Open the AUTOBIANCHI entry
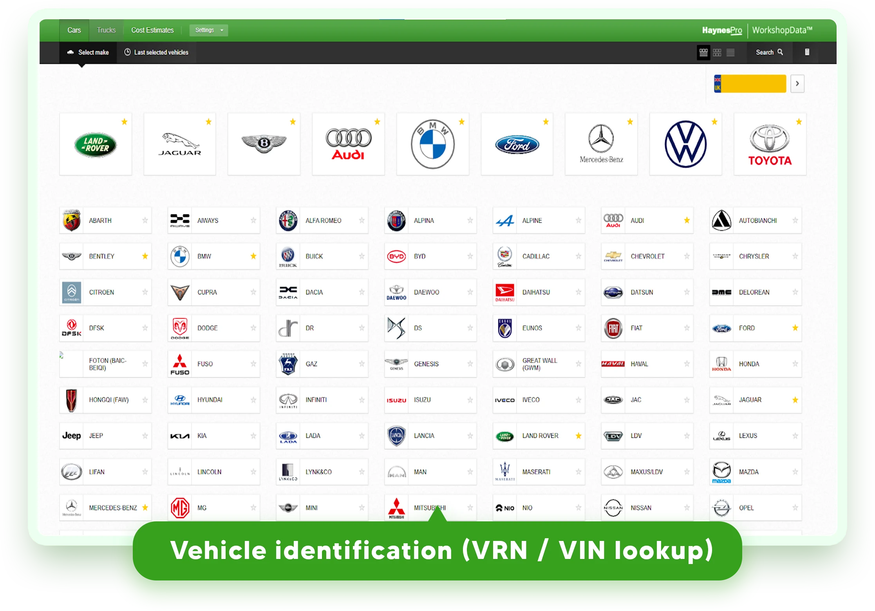Viewport: 875px width, 611px height. [x=756, y=221]
